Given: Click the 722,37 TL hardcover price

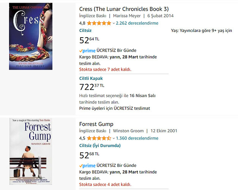Looking at the screenshot, I should pyautogui.click(x=92, y=87).
